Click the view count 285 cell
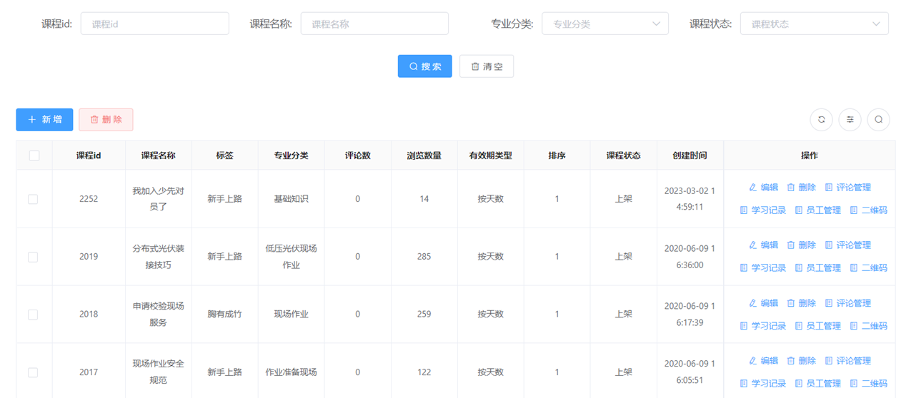Screen dimensions: 906x398 tap(424, 257)
